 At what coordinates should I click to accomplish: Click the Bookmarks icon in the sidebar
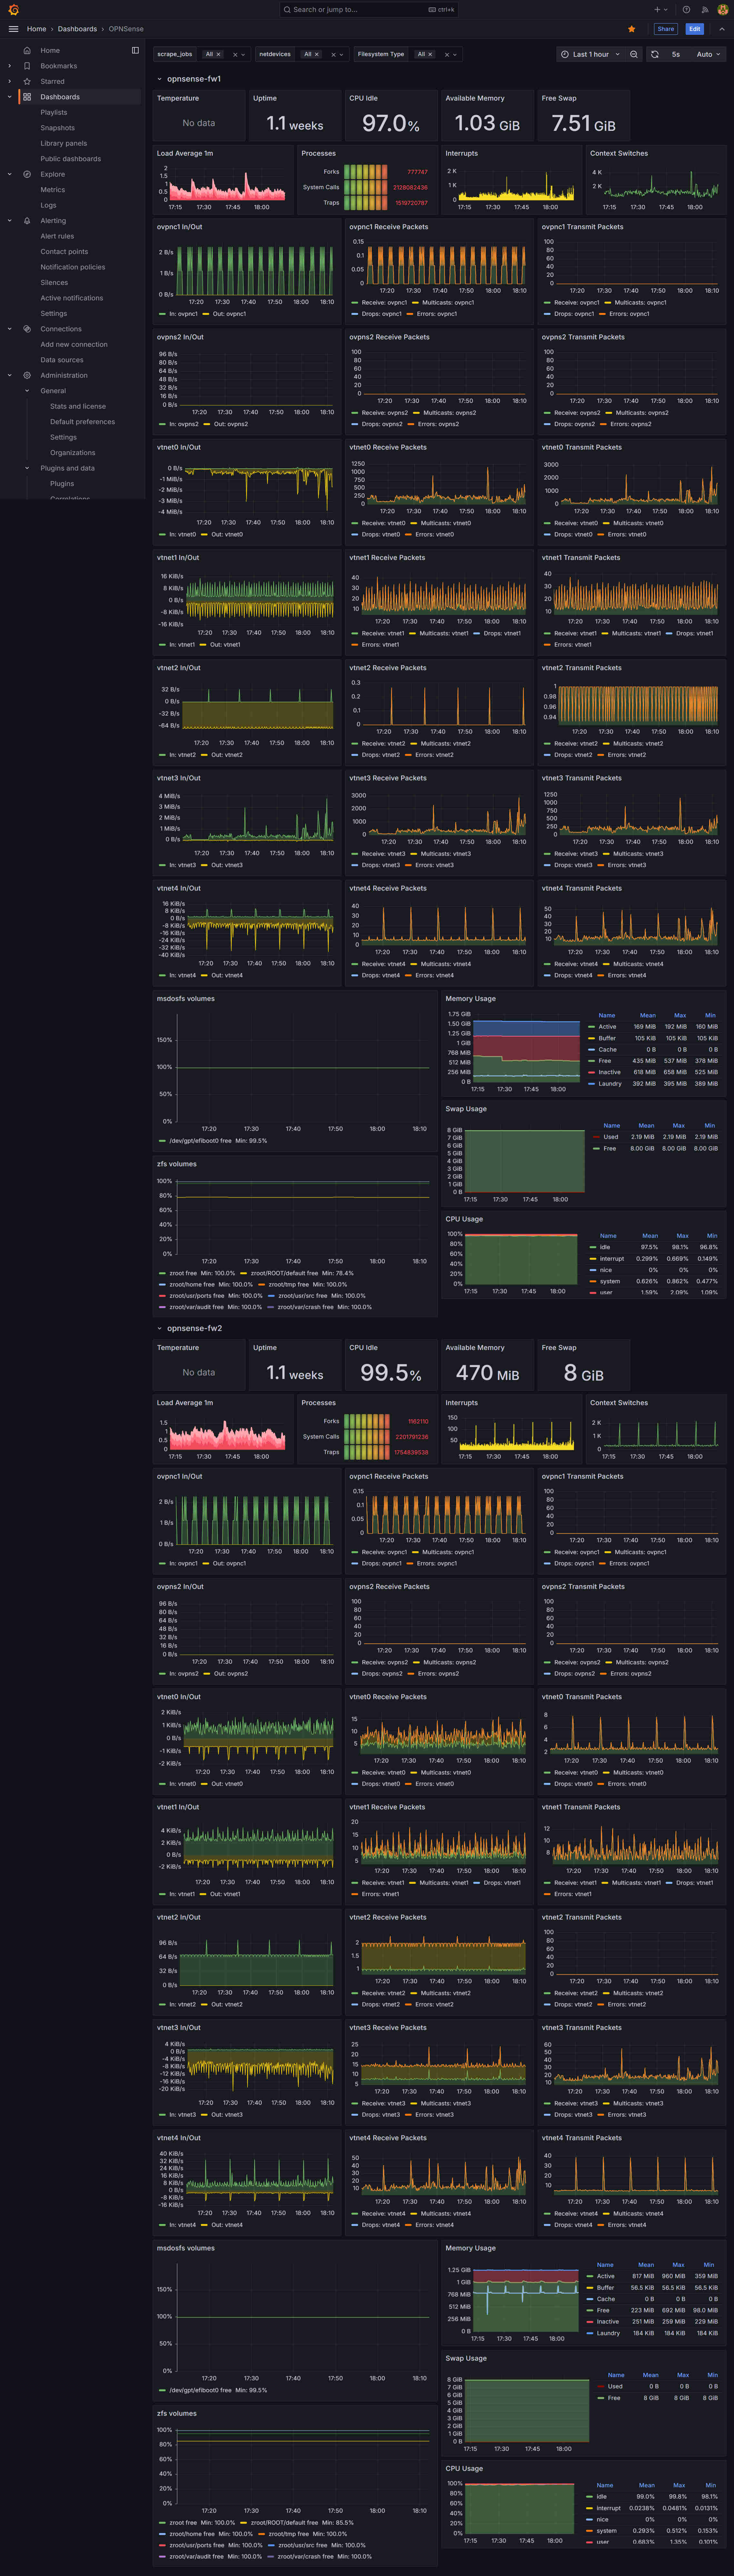pos(27,66)
